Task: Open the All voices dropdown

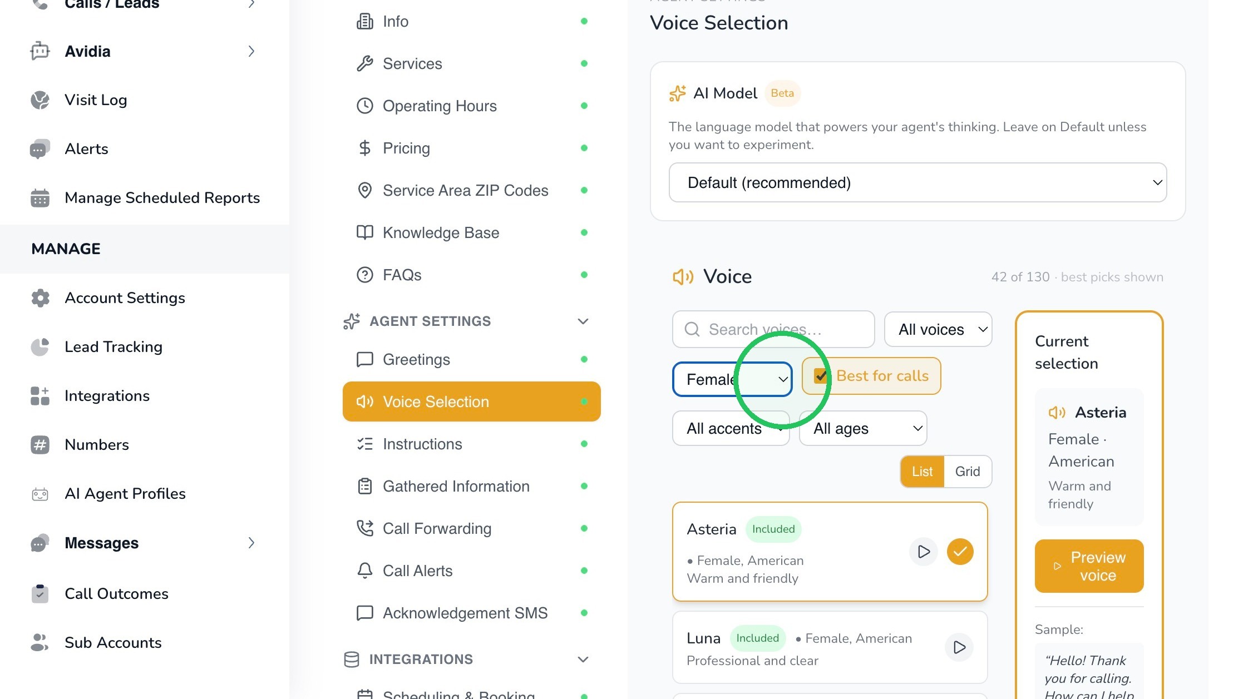Action: coord(938,329)
